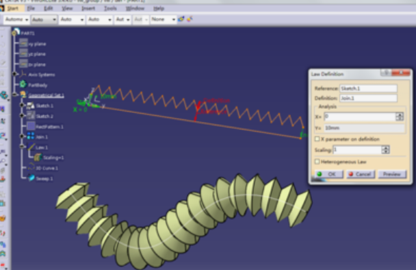Expand the Join.1 node
The image size is (416, 270).
[22, 136]
